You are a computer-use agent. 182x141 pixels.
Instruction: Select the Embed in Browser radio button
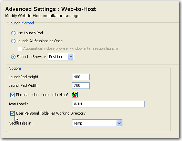(13, 57)
